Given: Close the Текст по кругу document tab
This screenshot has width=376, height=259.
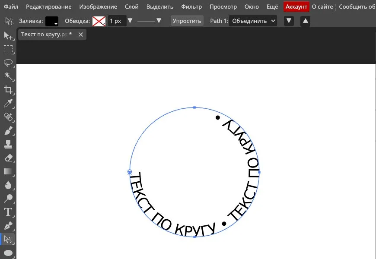Looking at the screenshot, I should [81, 35].
